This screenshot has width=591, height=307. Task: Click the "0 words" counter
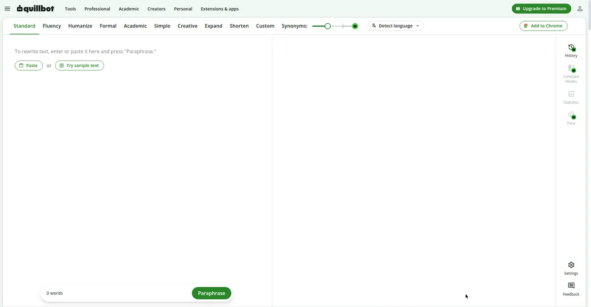point(55,293)
